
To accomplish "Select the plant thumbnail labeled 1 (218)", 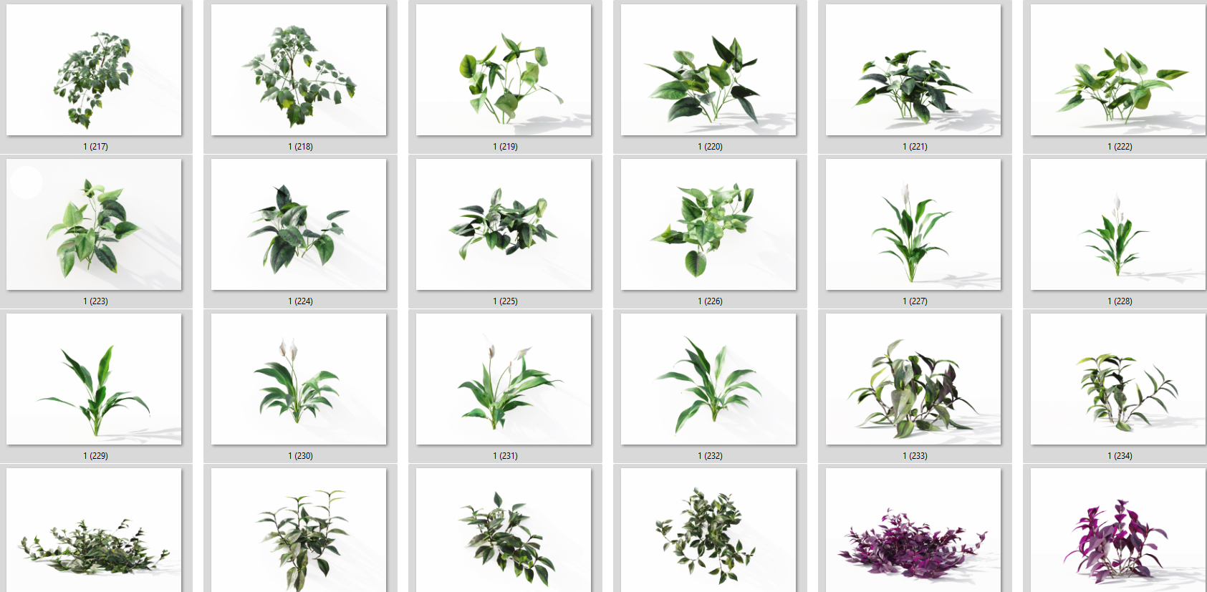I will pyautogui.click(x=299, y=69).
